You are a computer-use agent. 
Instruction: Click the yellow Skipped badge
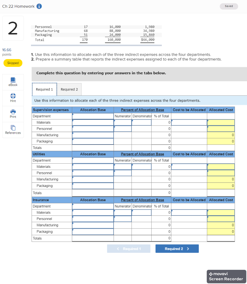(13, 63)
